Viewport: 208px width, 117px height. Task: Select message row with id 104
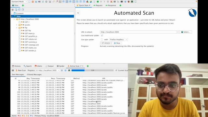click(x=69, y=101)
